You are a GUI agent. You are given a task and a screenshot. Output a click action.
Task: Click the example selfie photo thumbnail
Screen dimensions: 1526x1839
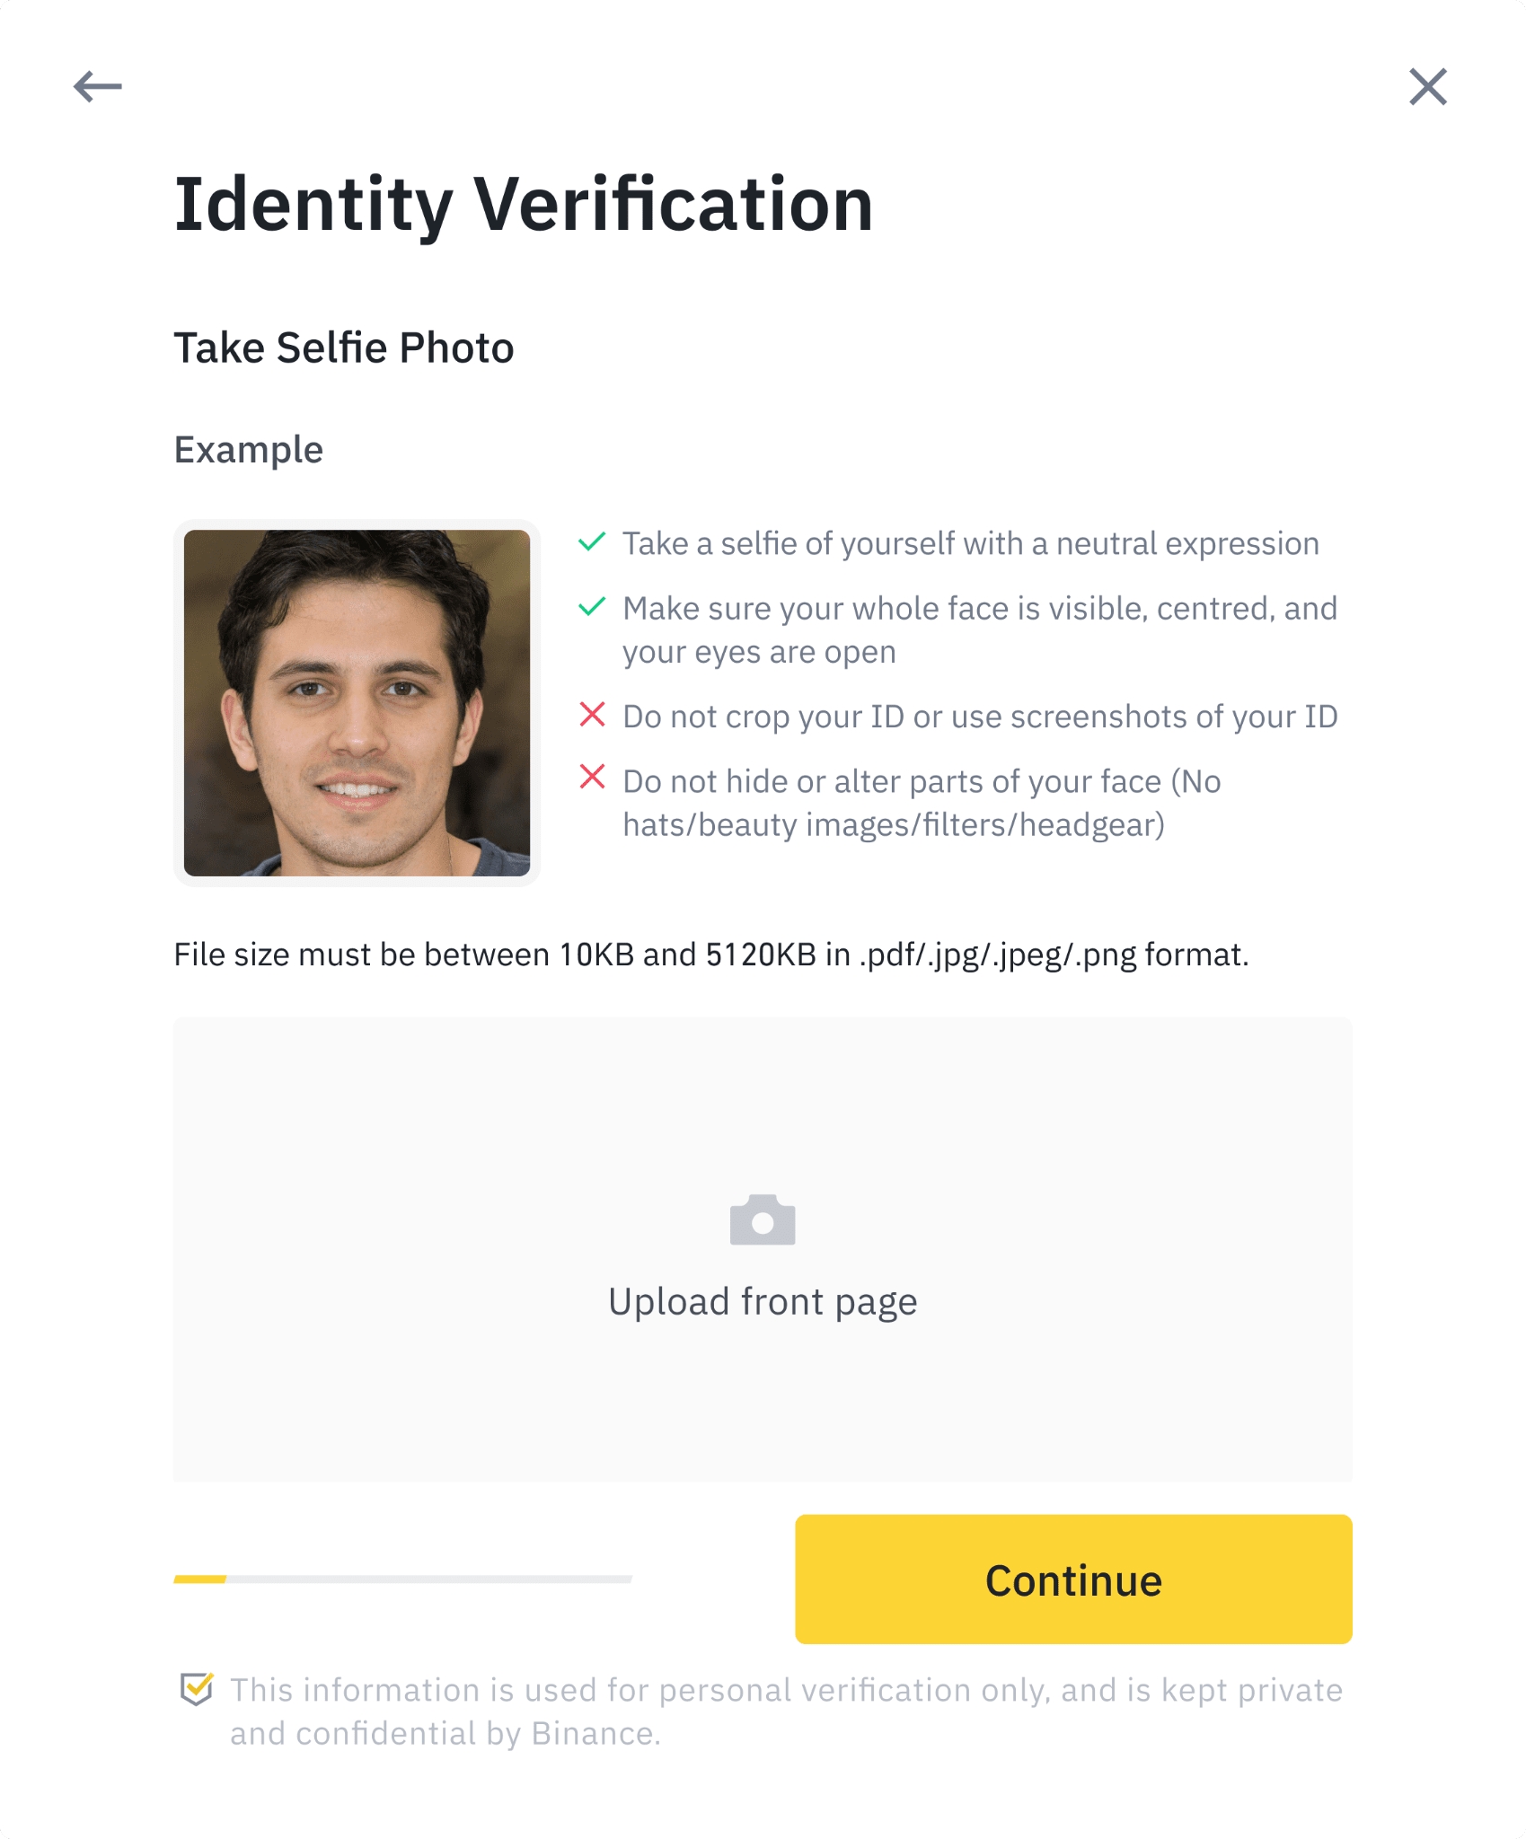357,702
